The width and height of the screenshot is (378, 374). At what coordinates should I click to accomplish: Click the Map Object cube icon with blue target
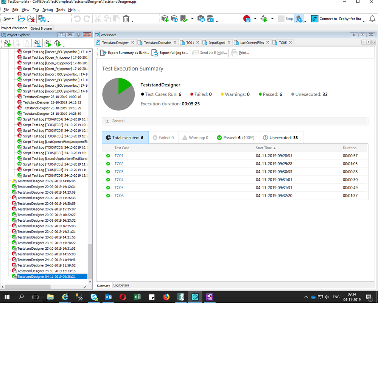click(x=174, y=19)
